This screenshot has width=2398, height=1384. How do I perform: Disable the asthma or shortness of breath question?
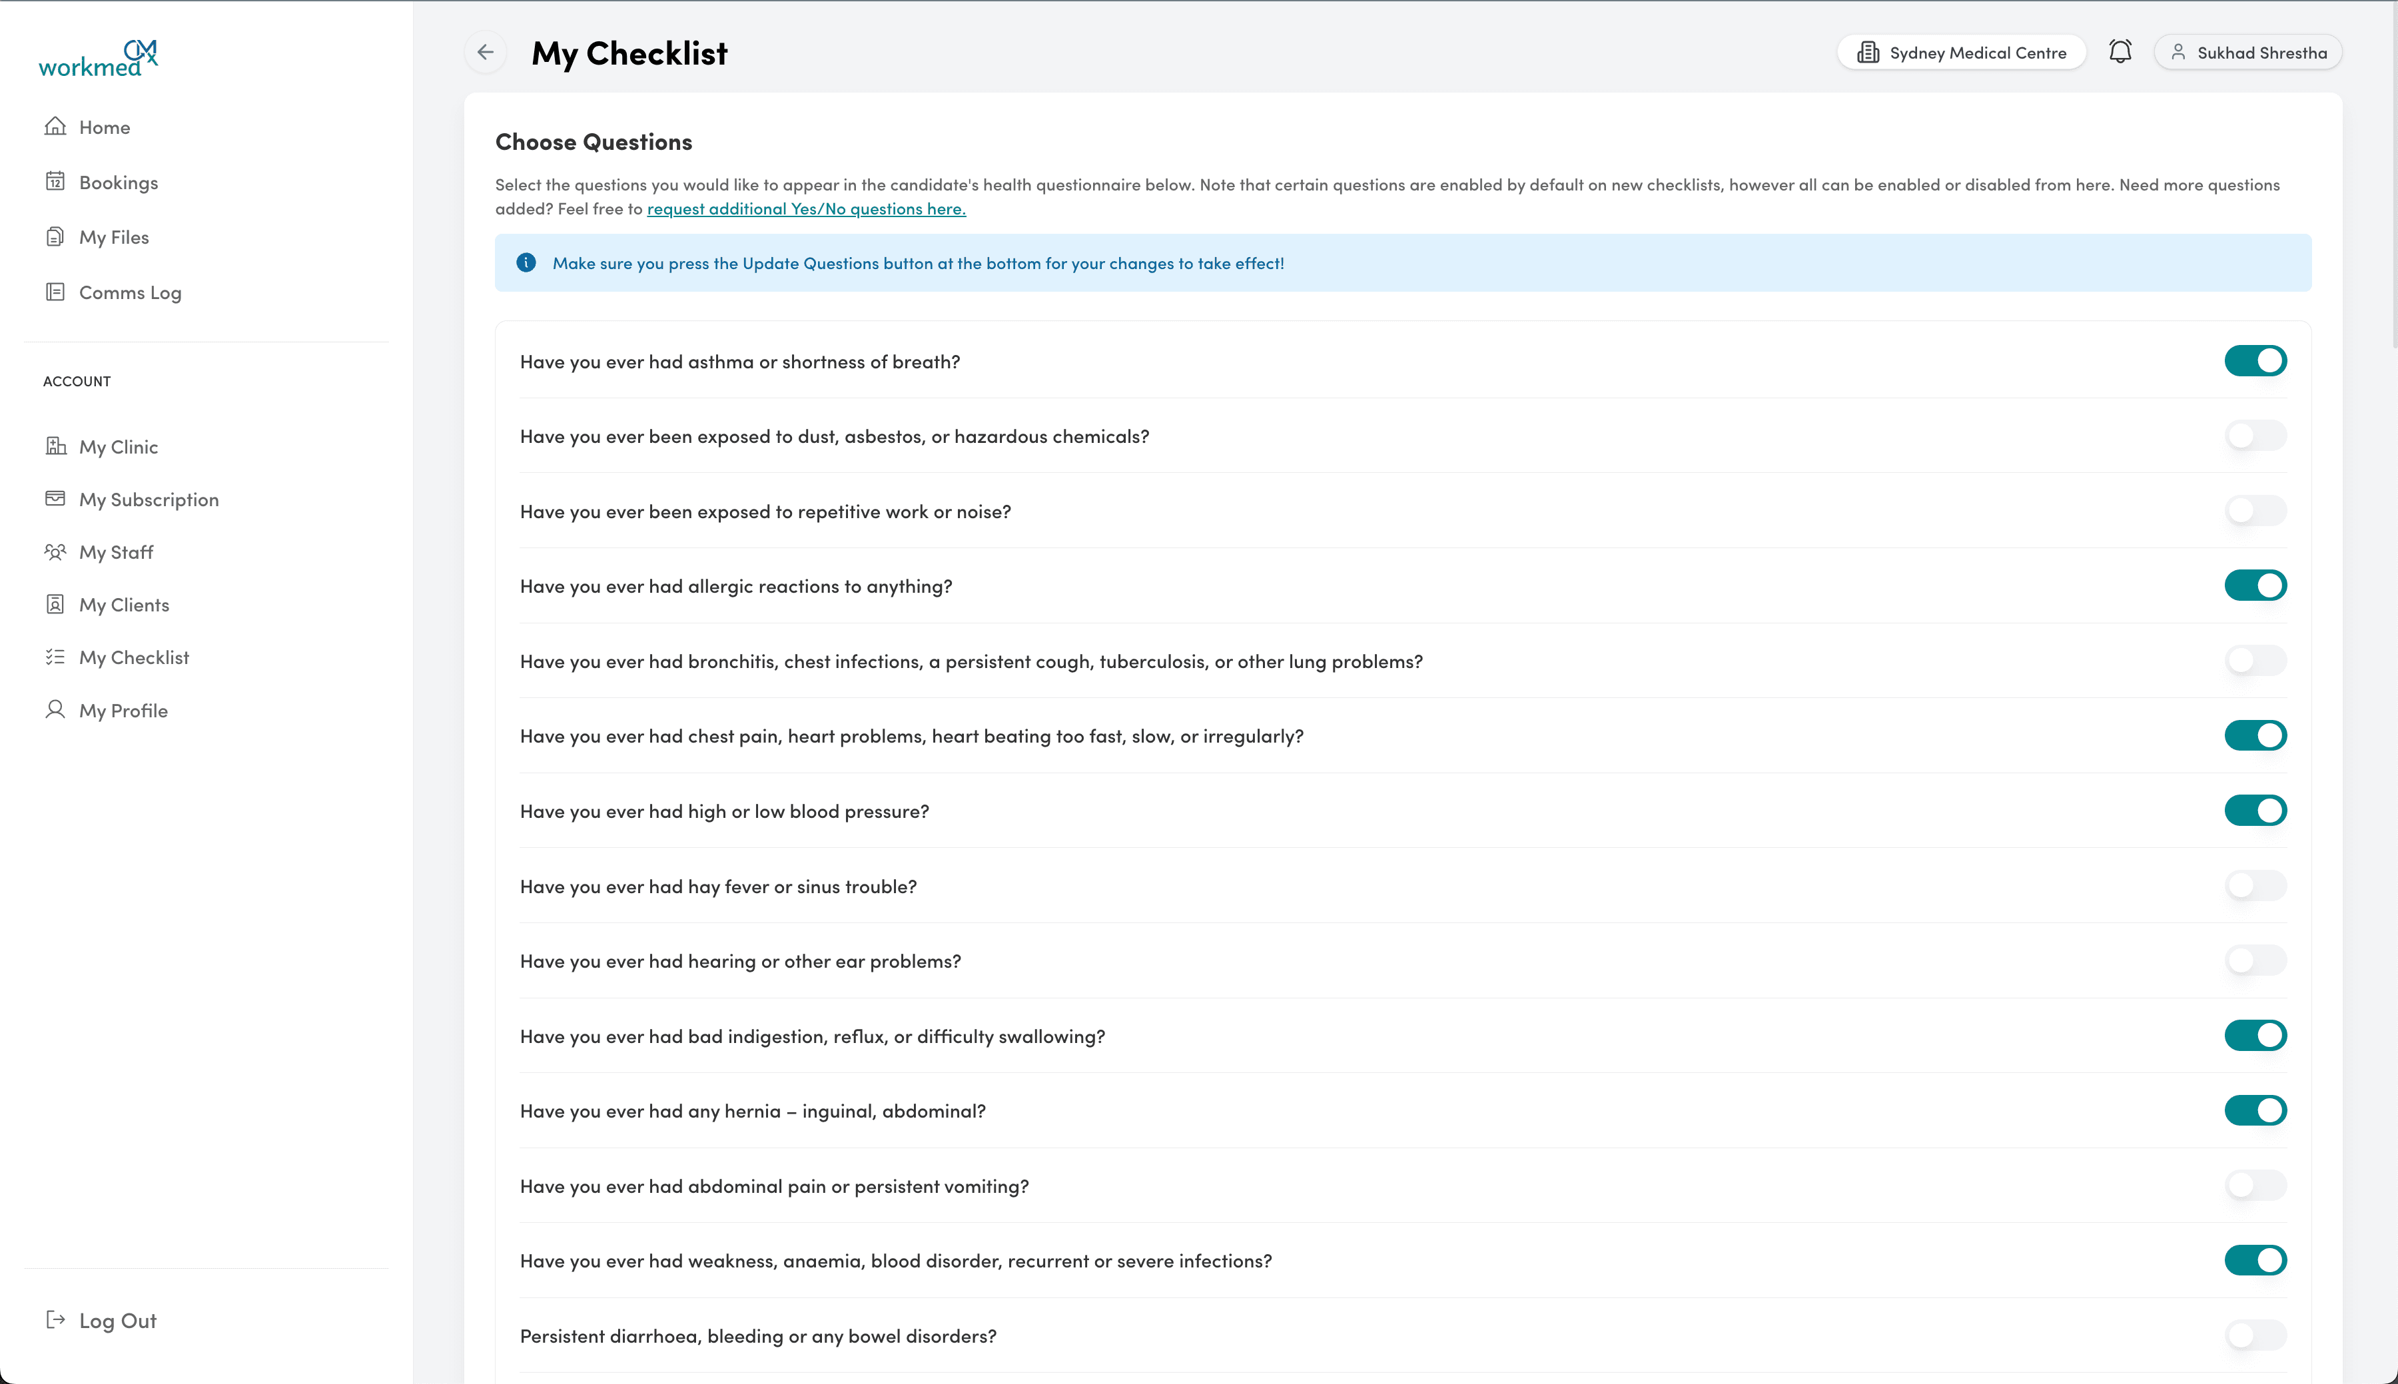tap(2256, 360)
